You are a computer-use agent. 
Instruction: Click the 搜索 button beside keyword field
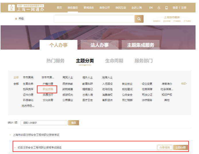[x=74, y=123]
